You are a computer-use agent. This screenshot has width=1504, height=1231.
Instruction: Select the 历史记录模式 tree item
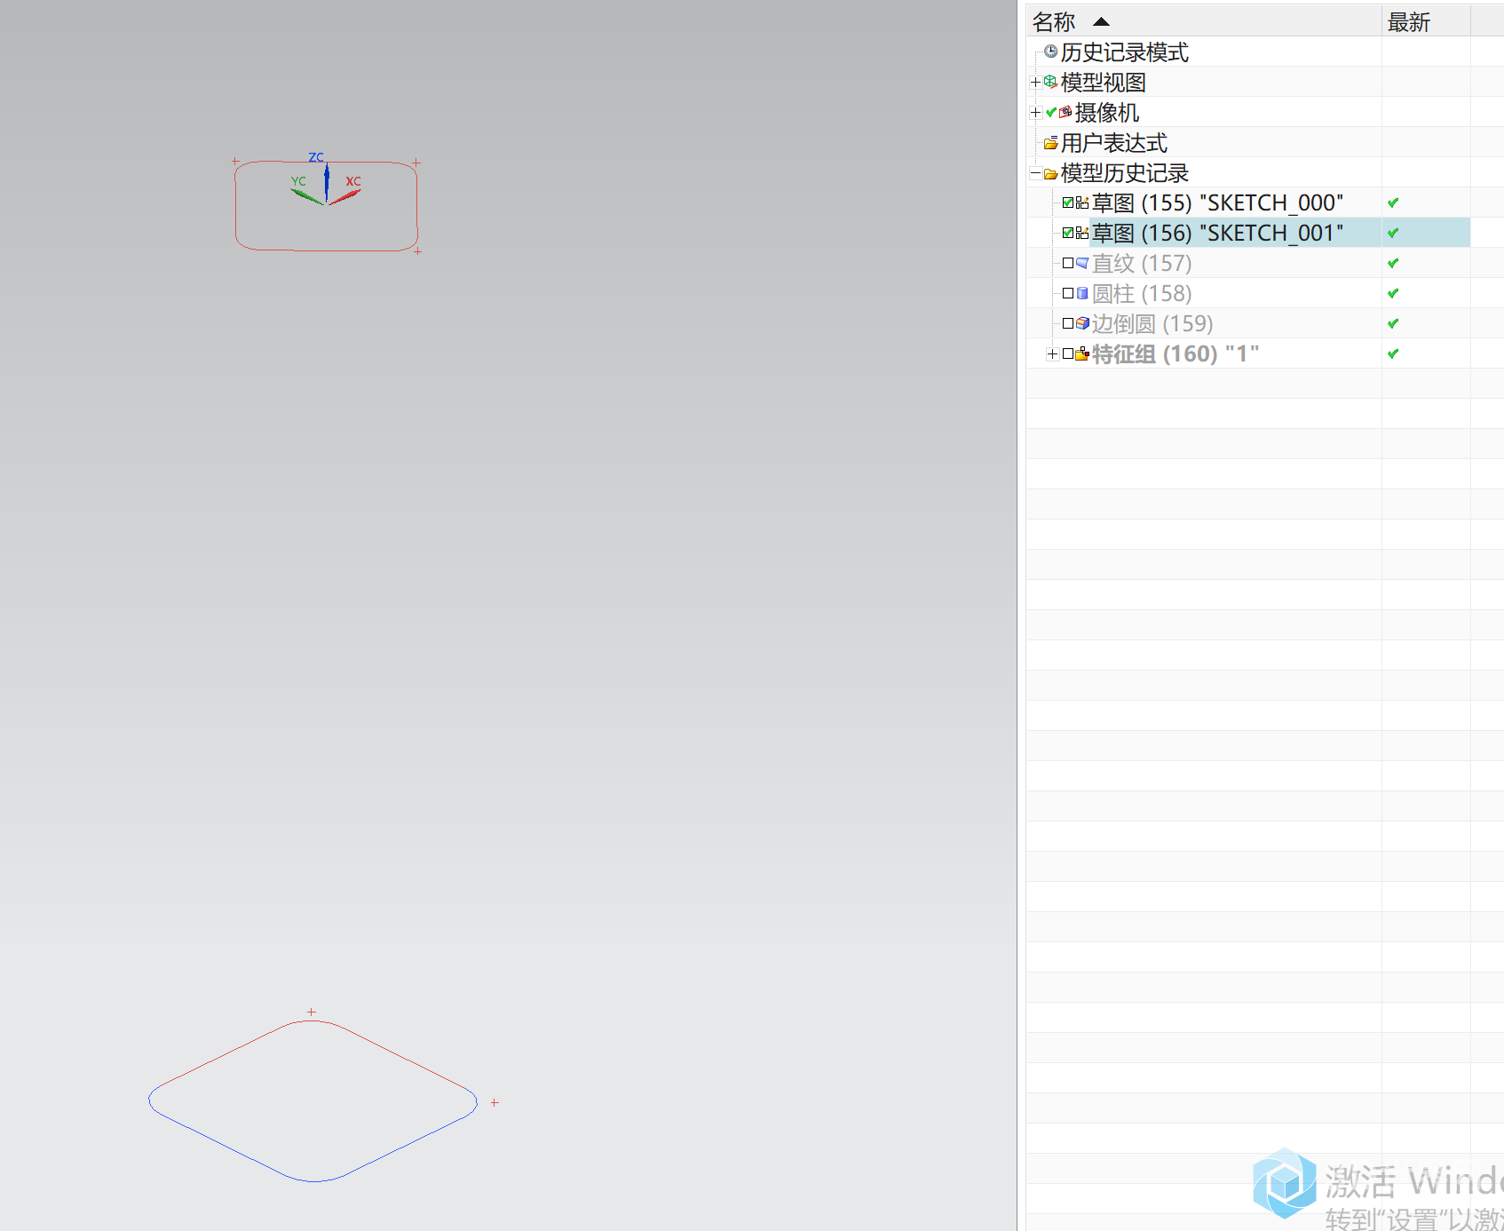(1124, 52)
